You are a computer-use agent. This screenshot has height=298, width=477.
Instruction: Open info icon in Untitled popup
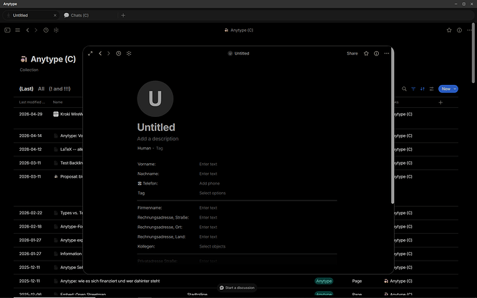coord(376,53)
